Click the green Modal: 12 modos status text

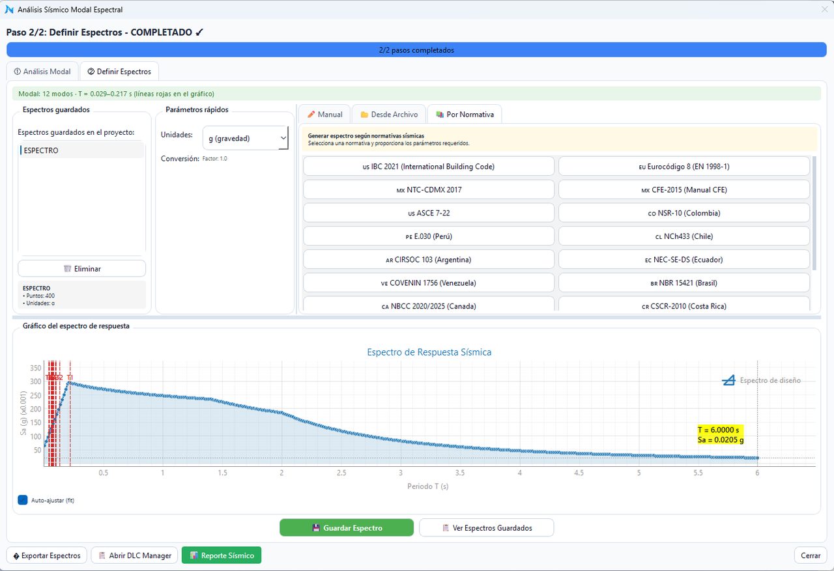117,94
